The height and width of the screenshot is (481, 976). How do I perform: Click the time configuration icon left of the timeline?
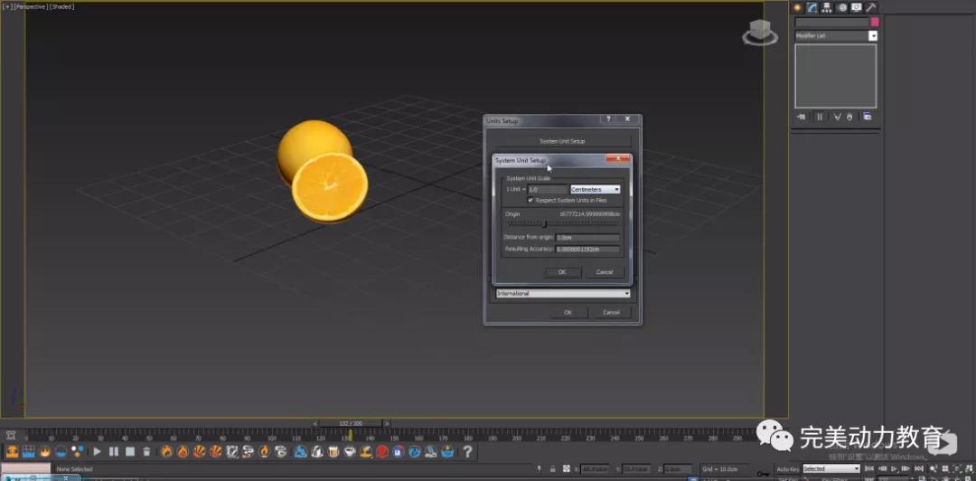tap(10, 436)
